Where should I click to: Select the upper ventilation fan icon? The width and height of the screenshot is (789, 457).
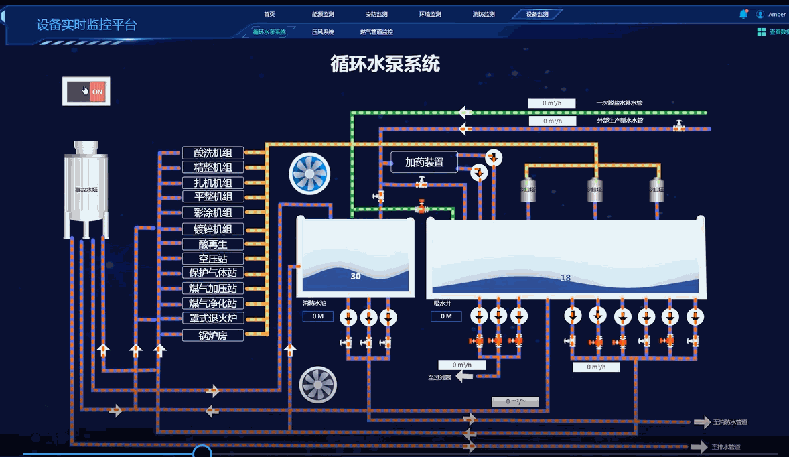click(309, 174)
